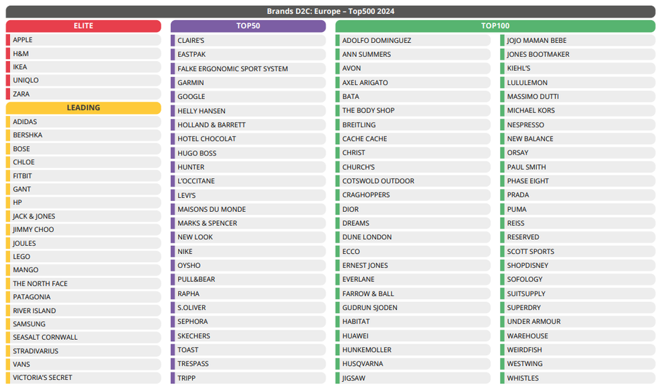Select the JIMMY CHOO brand row

pos(83,229)
